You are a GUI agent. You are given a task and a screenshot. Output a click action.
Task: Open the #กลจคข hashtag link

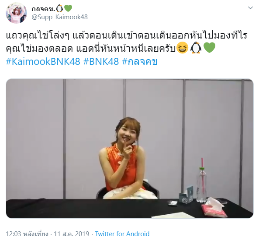140,61
